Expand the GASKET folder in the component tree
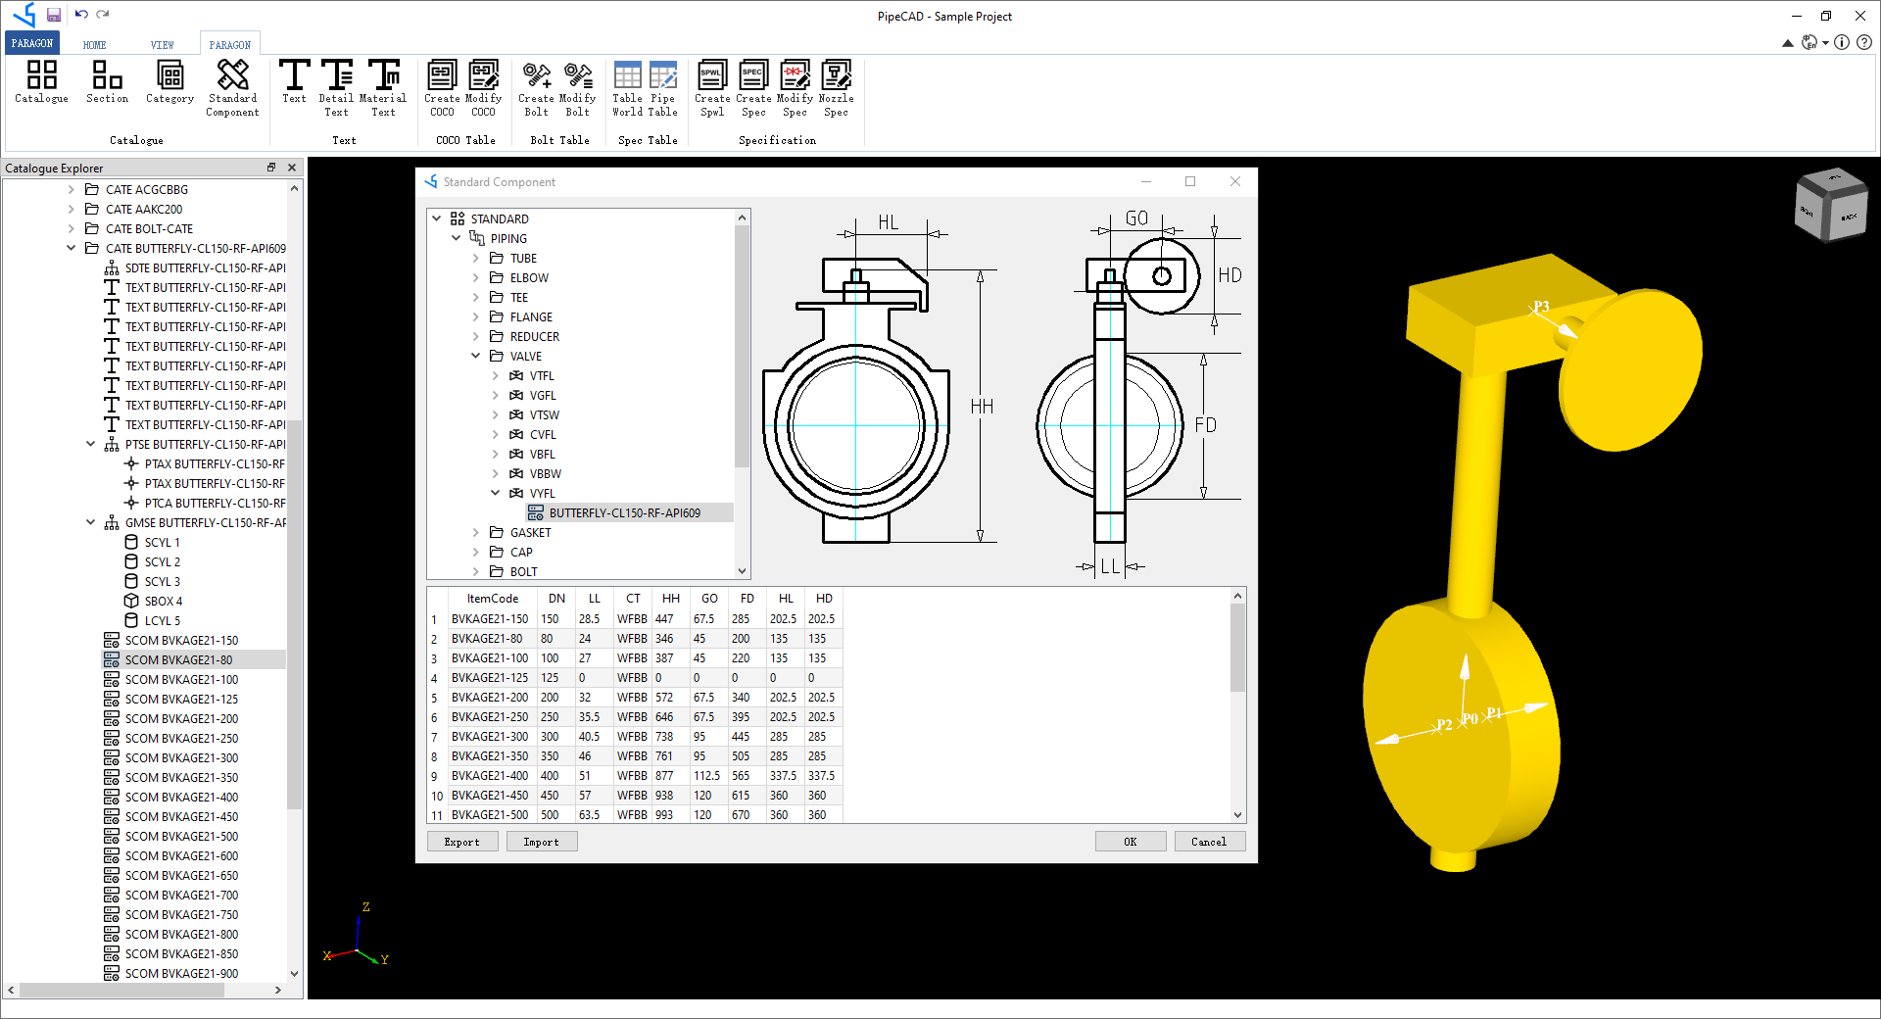The height and width of the screenshot is (1019, 1881). click(474, 532)
